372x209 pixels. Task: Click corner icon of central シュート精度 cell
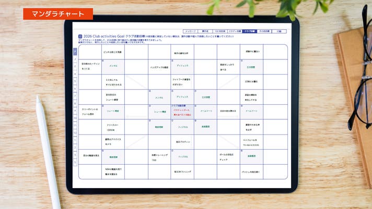coord(149,106)
